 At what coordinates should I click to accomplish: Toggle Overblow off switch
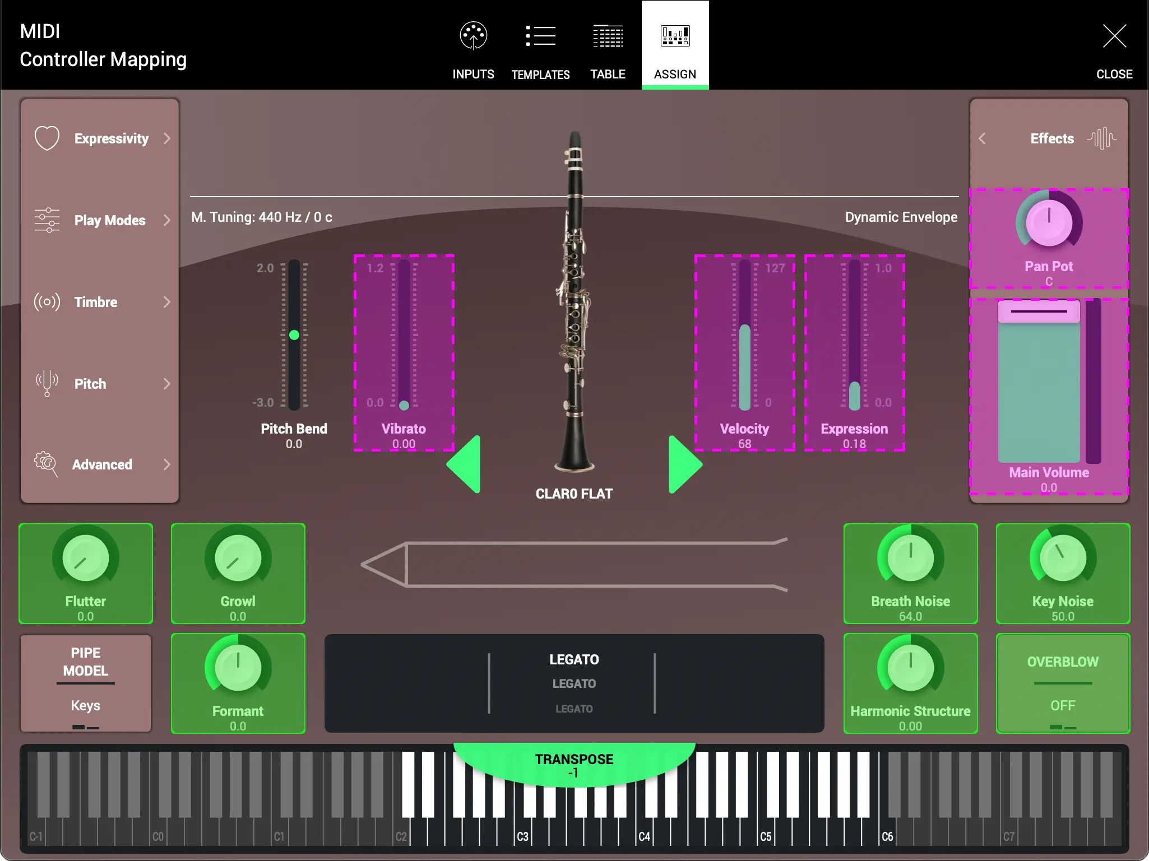(1062, 705)
